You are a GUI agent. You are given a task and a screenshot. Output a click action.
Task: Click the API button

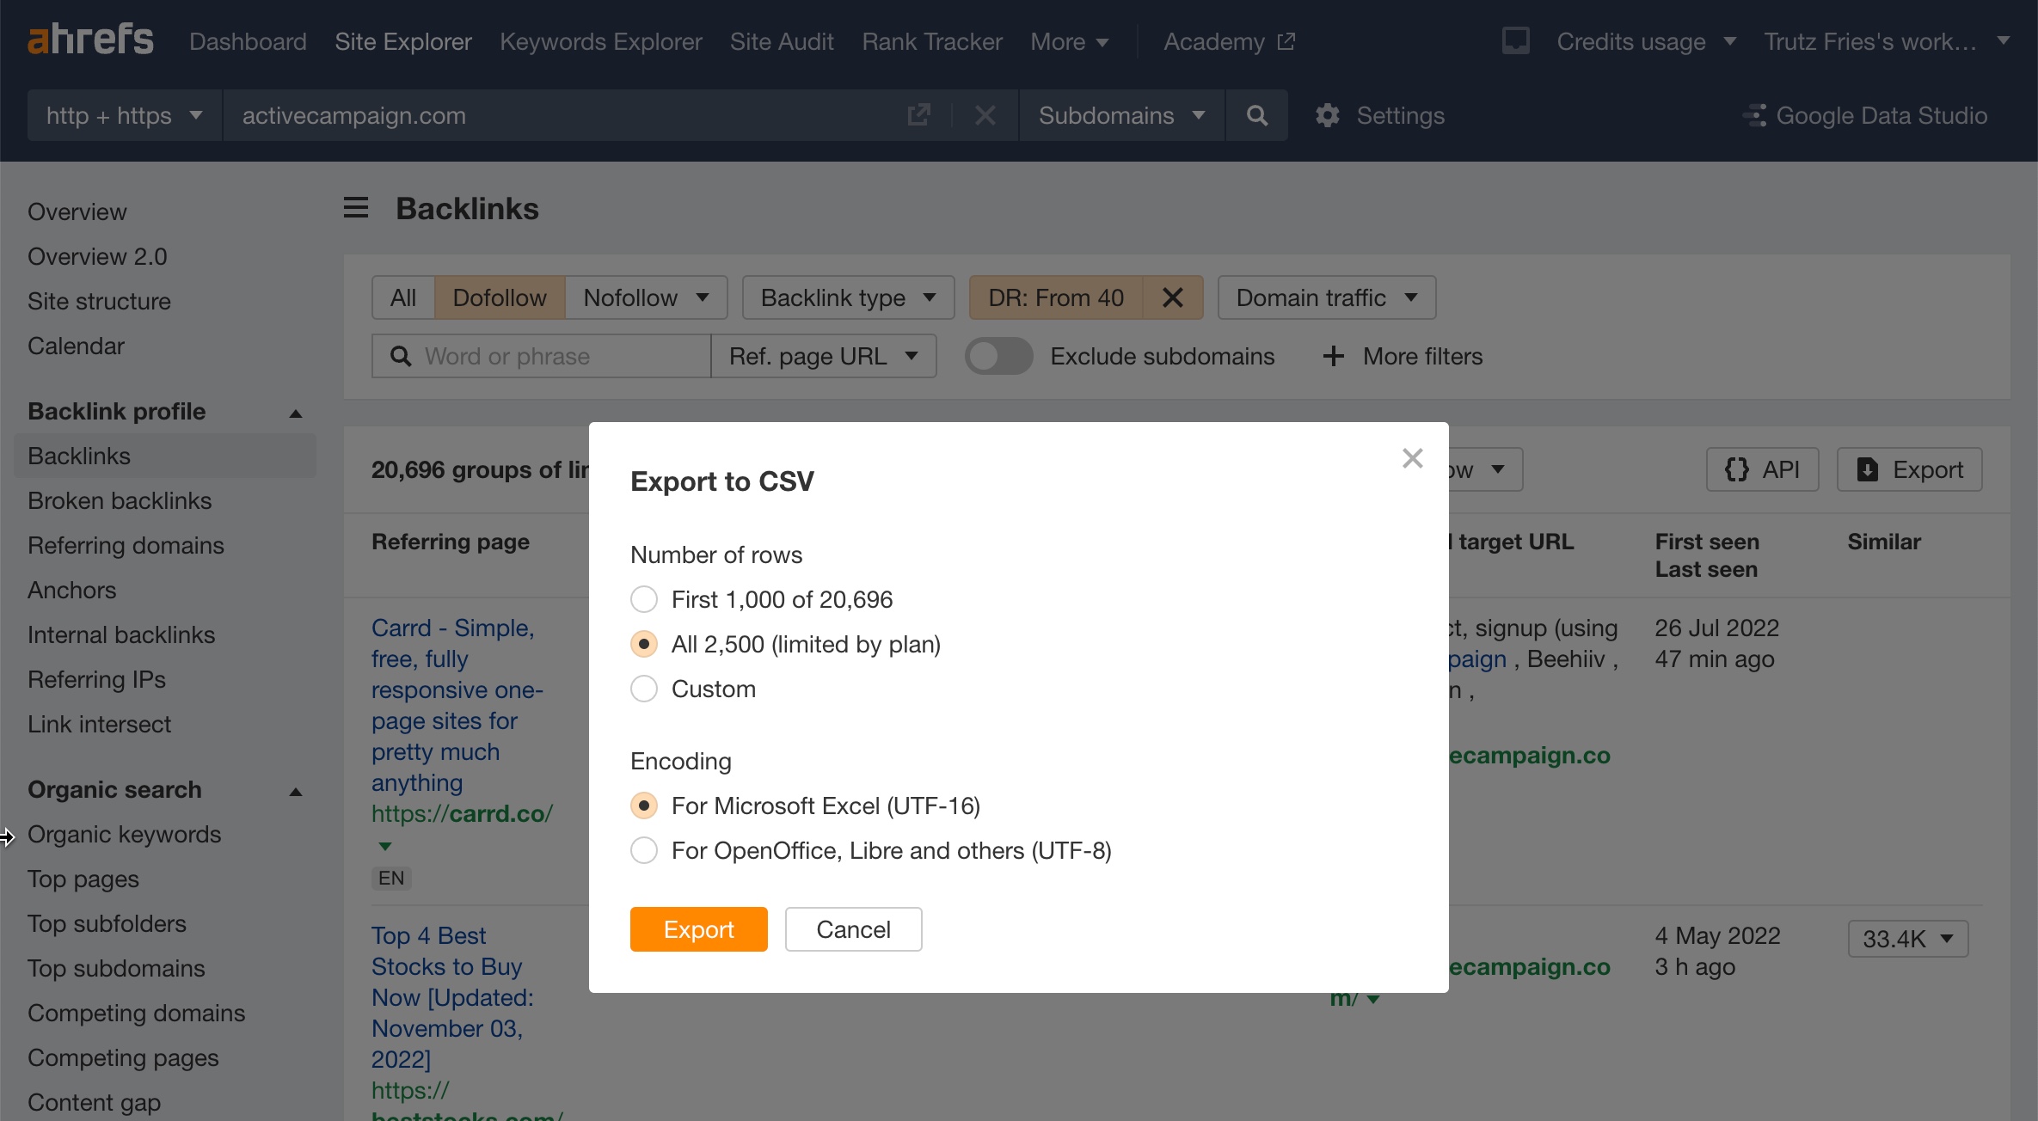point(1763,469)
